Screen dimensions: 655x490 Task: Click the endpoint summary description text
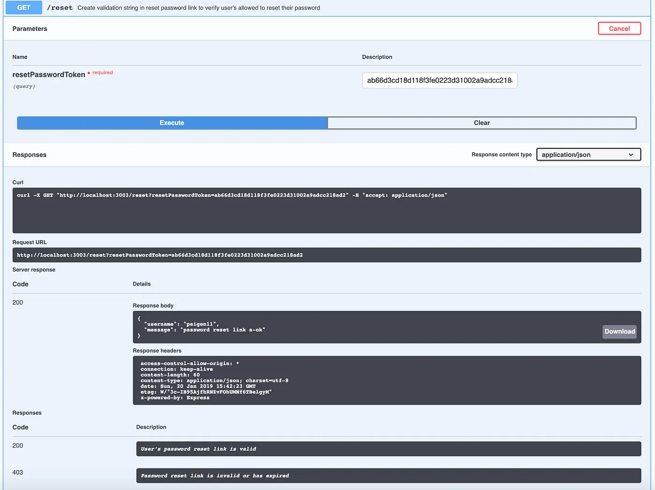click(x=198, y=8)
